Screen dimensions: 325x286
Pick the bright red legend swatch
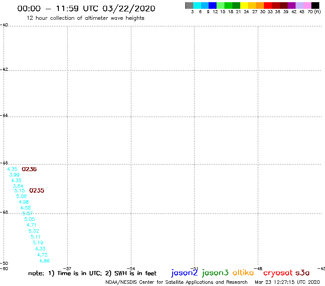click(x=268, y=5)
